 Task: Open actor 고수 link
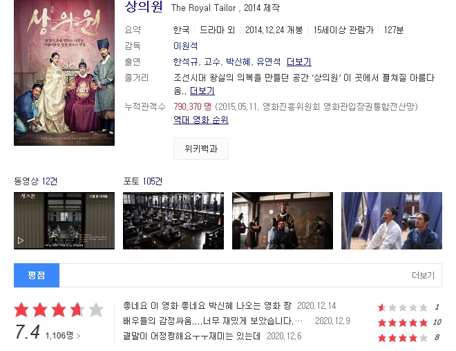click(x=212, y=61)
